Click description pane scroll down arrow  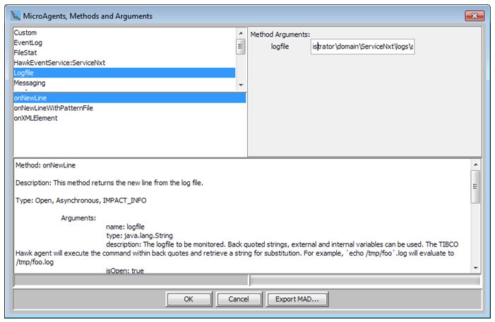pyautogui.click(x=476, y=268)
